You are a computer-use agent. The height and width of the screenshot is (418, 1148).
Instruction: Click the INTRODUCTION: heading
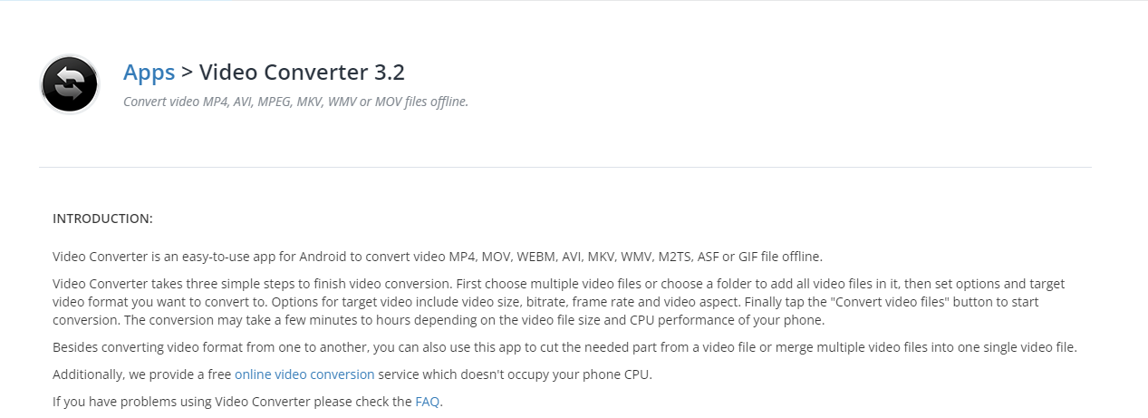[x=102, y=219]
